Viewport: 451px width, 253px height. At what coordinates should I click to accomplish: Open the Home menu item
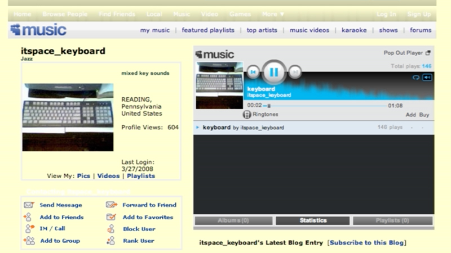(x=23, y=14)
